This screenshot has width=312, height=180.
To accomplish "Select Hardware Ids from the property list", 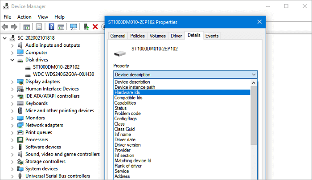I will coord(127,92).
